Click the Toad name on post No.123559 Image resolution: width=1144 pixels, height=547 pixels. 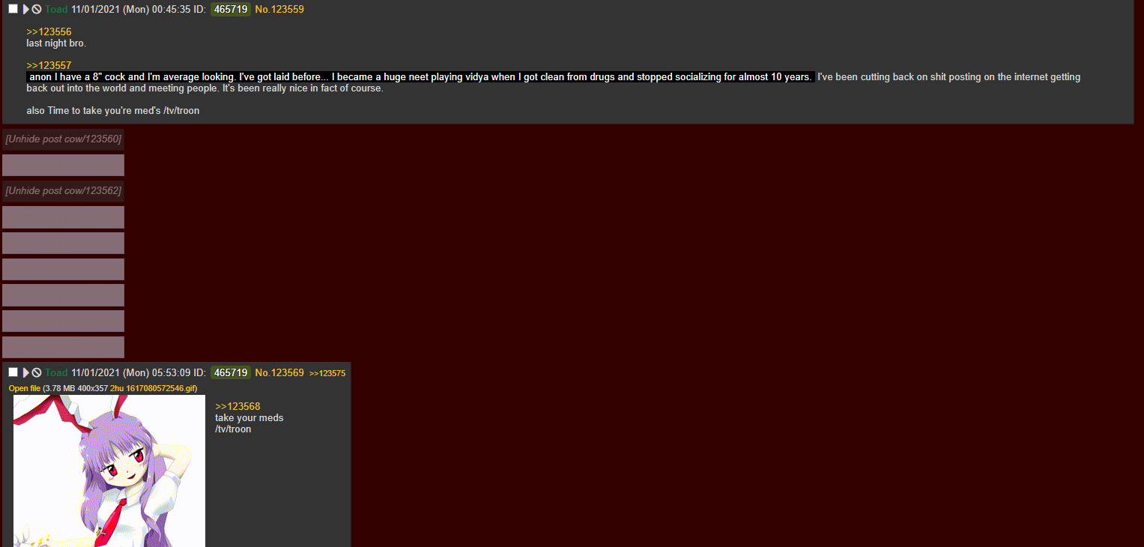(x=56, y=9)
